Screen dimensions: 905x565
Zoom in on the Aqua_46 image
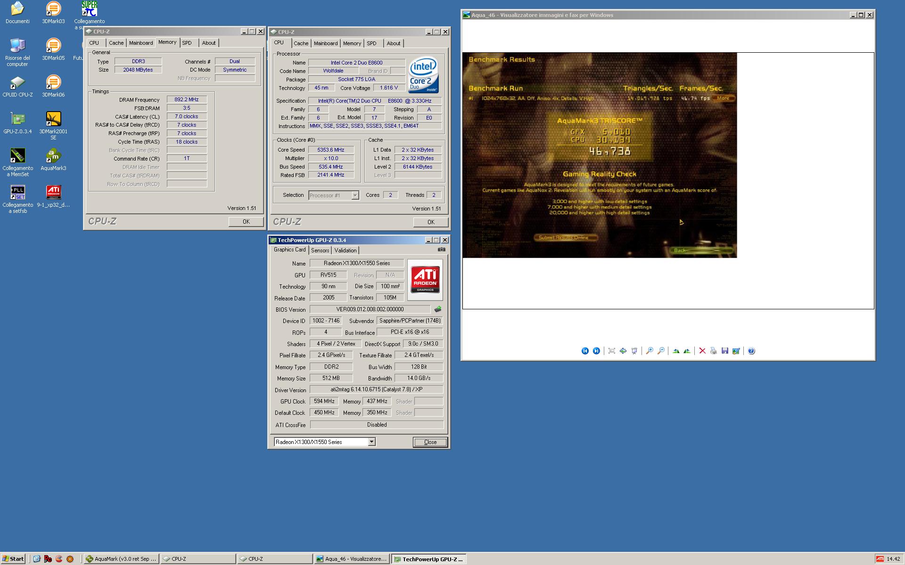click(650, 351)
